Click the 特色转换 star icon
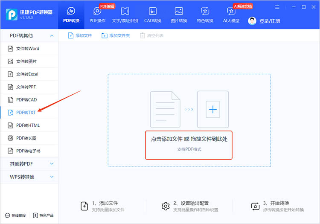The image size is (320, 224). [x=205, y=11]
